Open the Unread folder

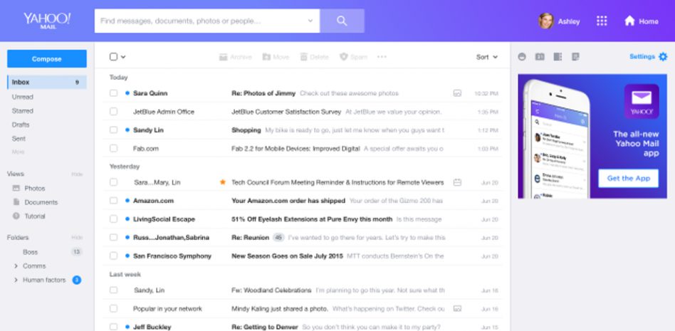pyautogui.click(x=22, y=97)
